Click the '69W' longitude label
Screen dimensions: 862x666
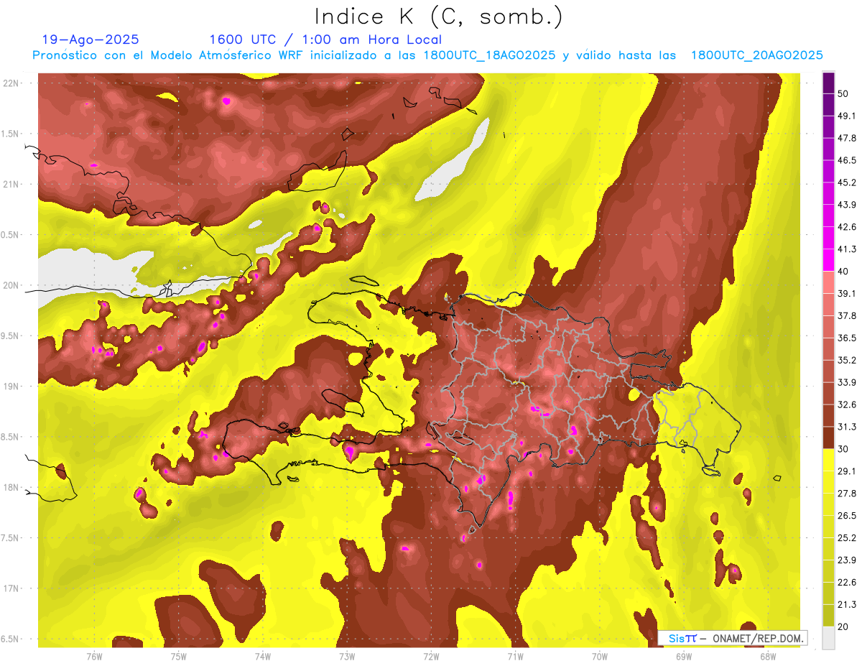click(x=684, y=657)
